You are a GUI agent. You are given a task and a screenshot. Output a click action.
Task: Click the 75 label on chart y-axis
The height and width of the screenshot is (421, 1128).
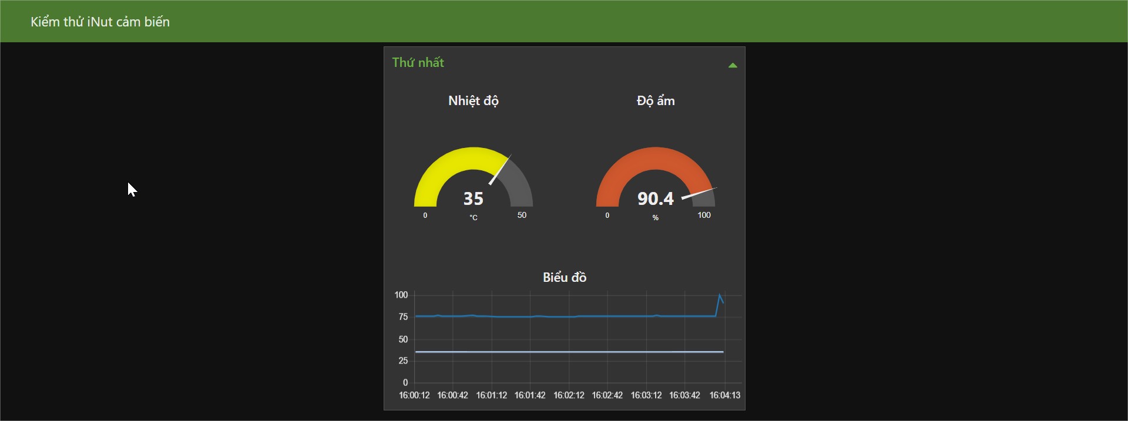coord(403,317)
